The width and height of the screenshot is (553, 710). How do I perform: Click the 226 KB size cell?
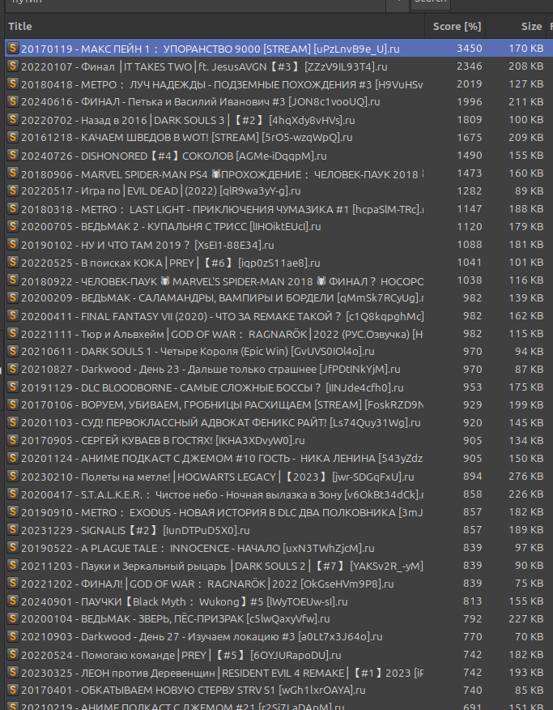pyautogui.click(x=525, y=494)
